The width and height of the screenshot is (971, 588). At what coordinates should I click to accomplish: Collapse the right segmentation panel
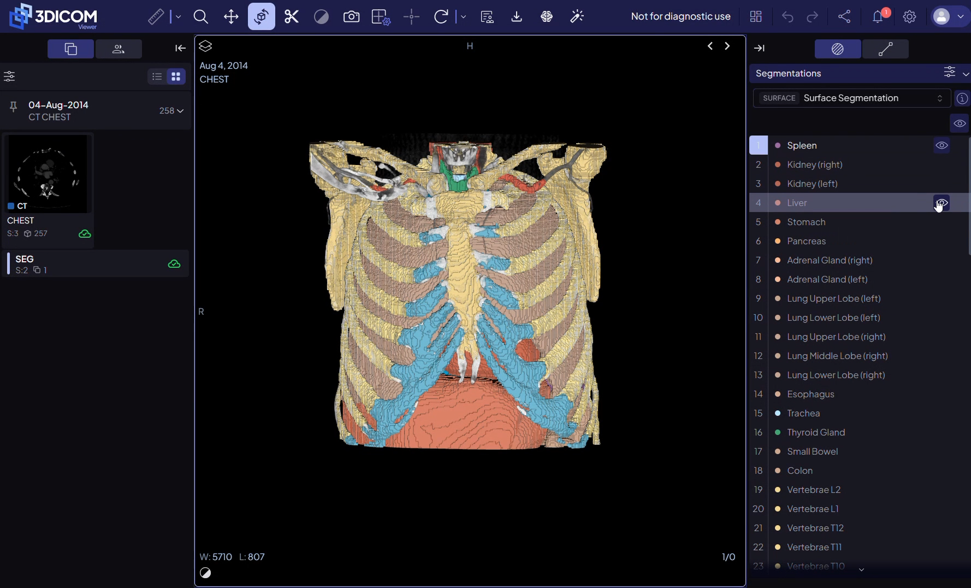click(x=759, y=49)
